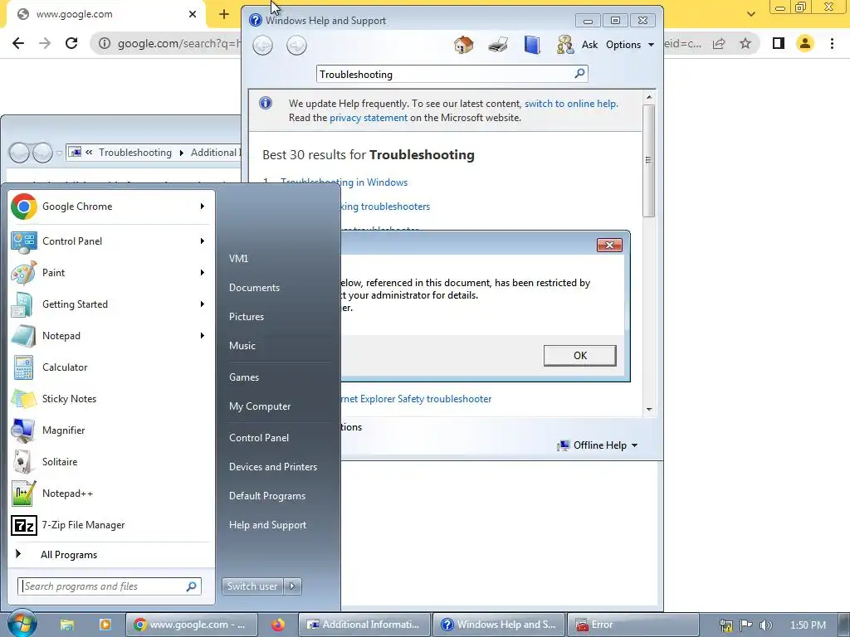Click the Help home icon
Image resolution: width=850 pixels, height=637 pixels.
[463, 45]
